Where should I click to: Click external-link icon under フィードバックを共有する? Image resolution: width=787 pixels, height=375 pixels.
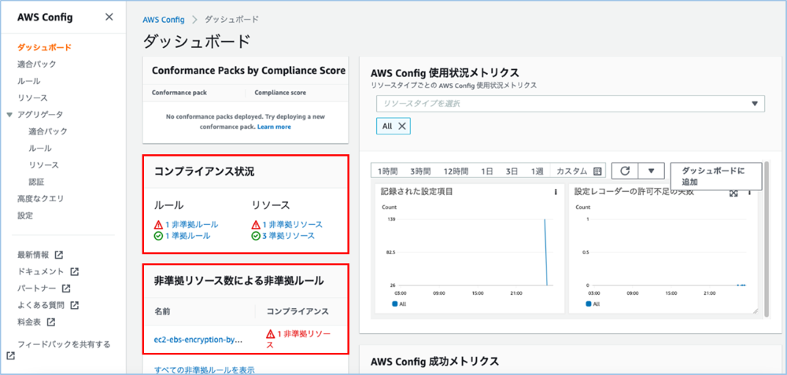tap(10, 356)
